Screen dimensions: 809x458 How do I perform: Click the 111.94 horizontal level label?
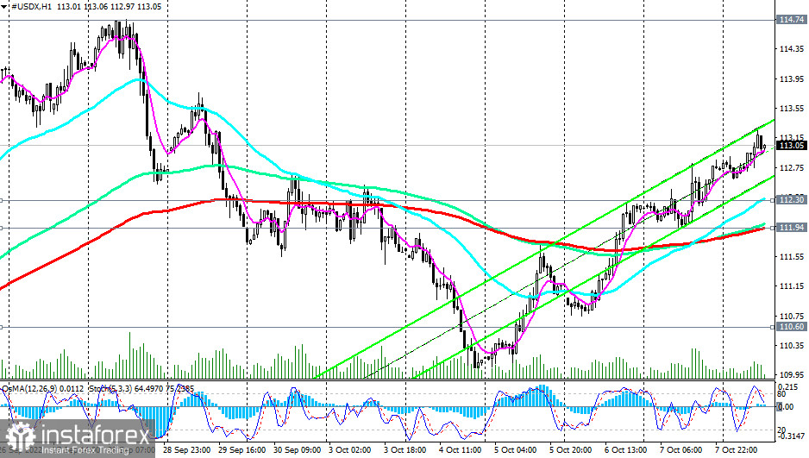(x=792, y=228)
